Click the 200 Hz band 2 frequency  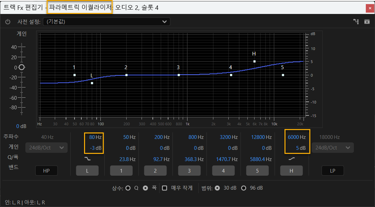tap(162, 137)
